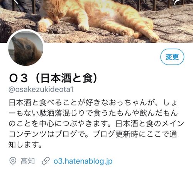
Task: Tap the white icon at top-right of header
Action: [x=176, y=2]
